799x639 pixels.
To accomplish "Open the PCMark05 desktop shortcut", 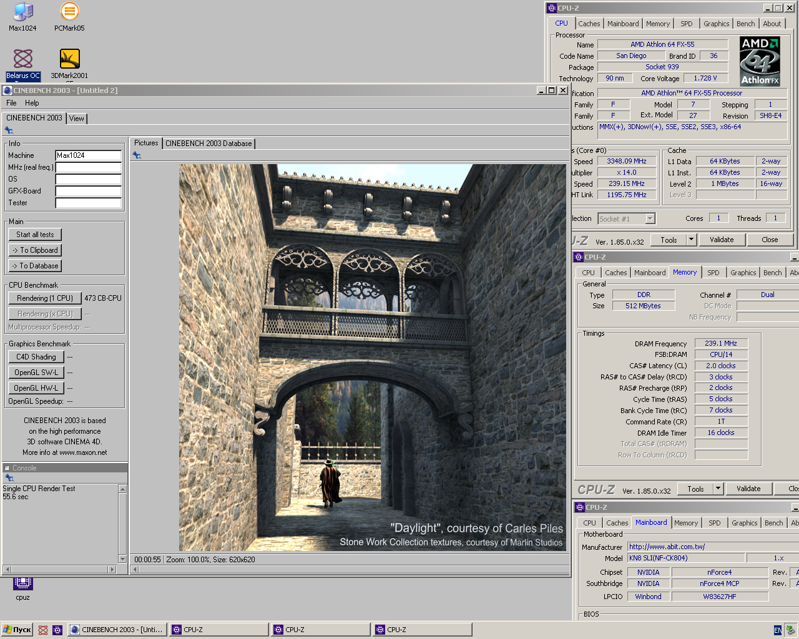I will coord(69,17).
